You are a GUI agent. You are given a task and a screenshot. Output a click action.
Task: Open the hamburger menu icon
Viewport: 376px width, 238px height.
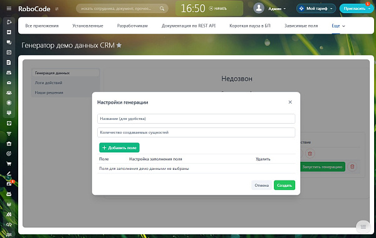click(x=9, y=9)
